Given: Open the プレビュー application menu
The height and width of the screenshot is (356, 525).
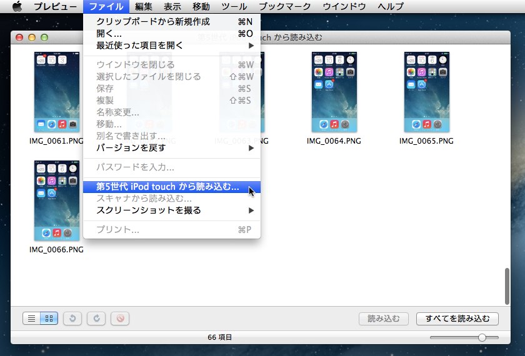Looking at the screenshot, I should [55, 6].
